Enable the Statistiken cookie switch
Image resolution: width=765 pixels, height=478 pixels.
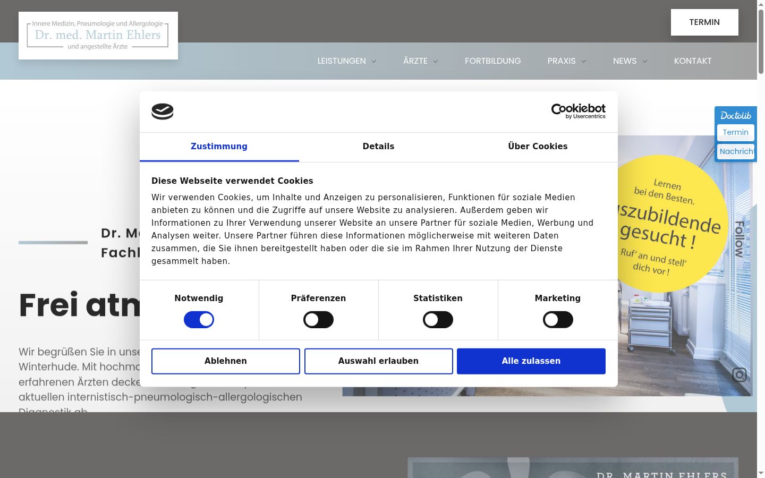click(438, 320)
